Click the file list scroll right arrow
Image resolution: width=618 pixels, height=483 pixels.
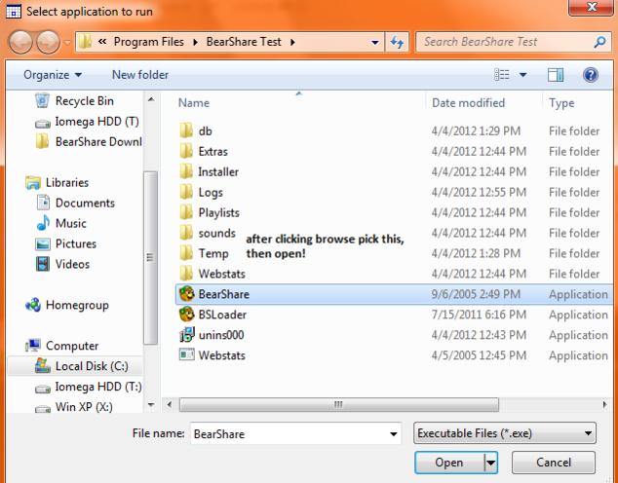pyautogui.click(x=604, y=404)
